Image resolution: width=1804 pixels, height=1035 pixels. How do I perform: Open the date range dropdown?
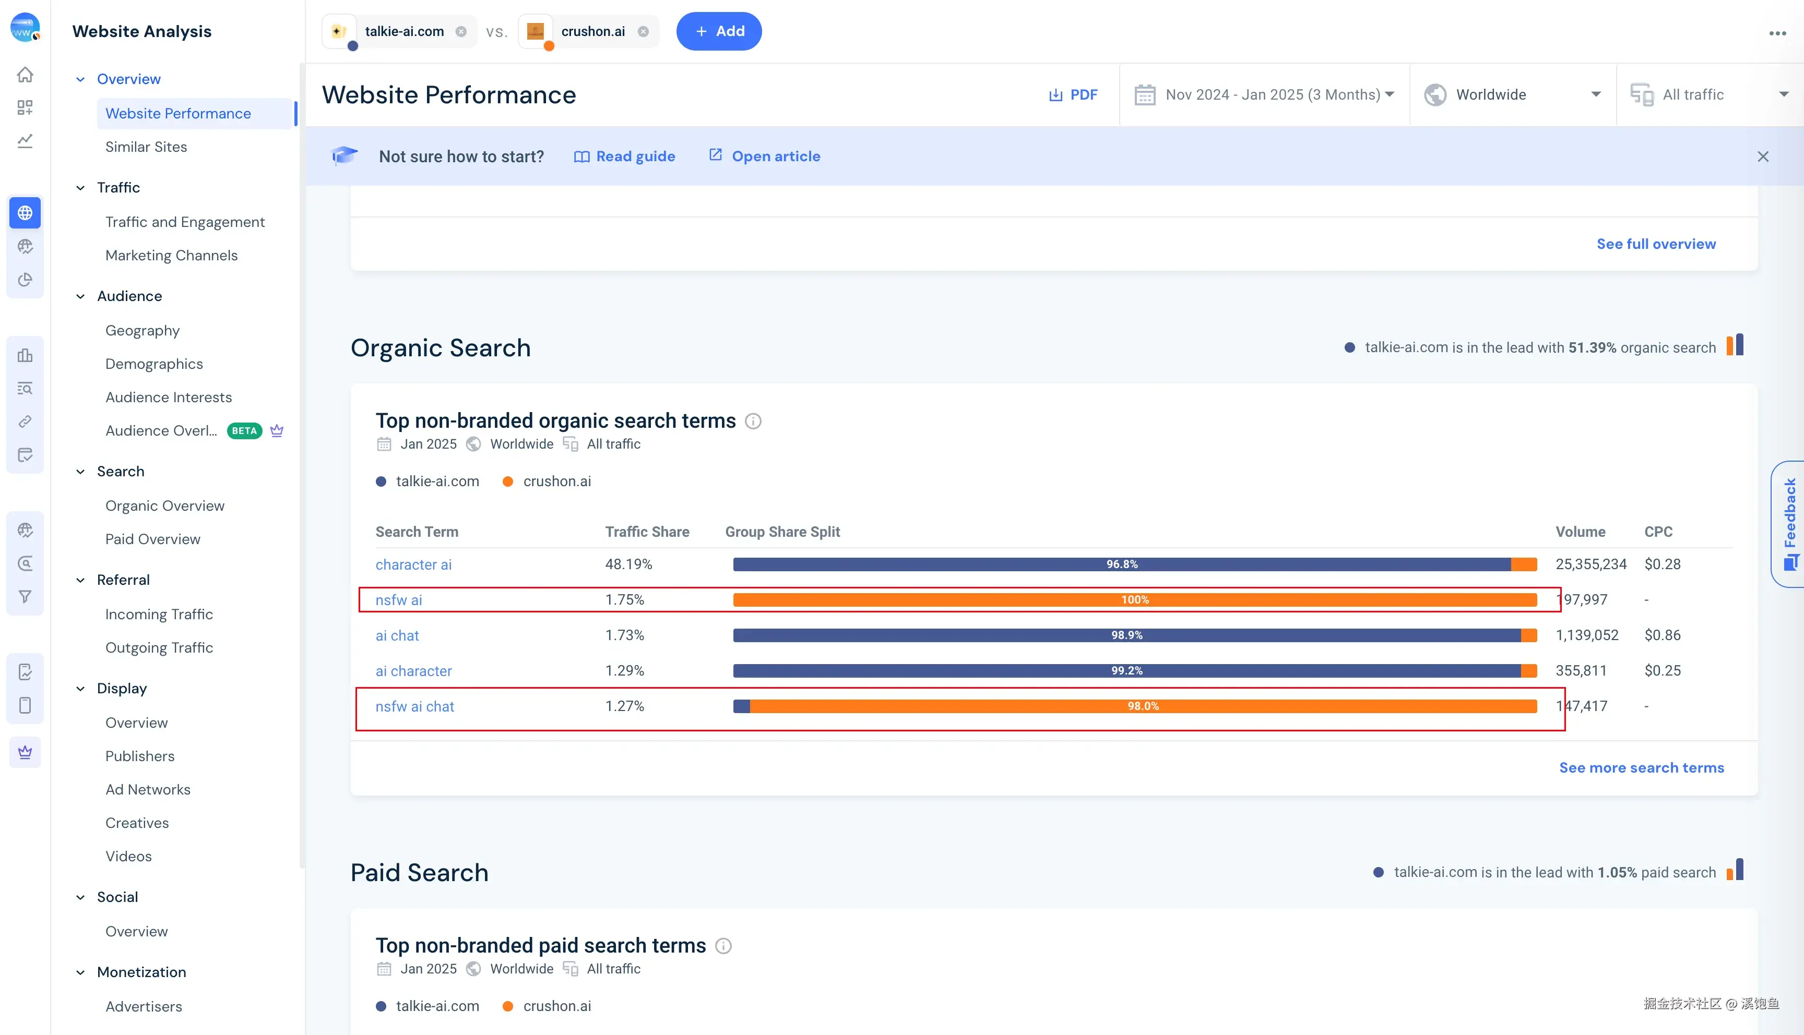click(1265, 94)
